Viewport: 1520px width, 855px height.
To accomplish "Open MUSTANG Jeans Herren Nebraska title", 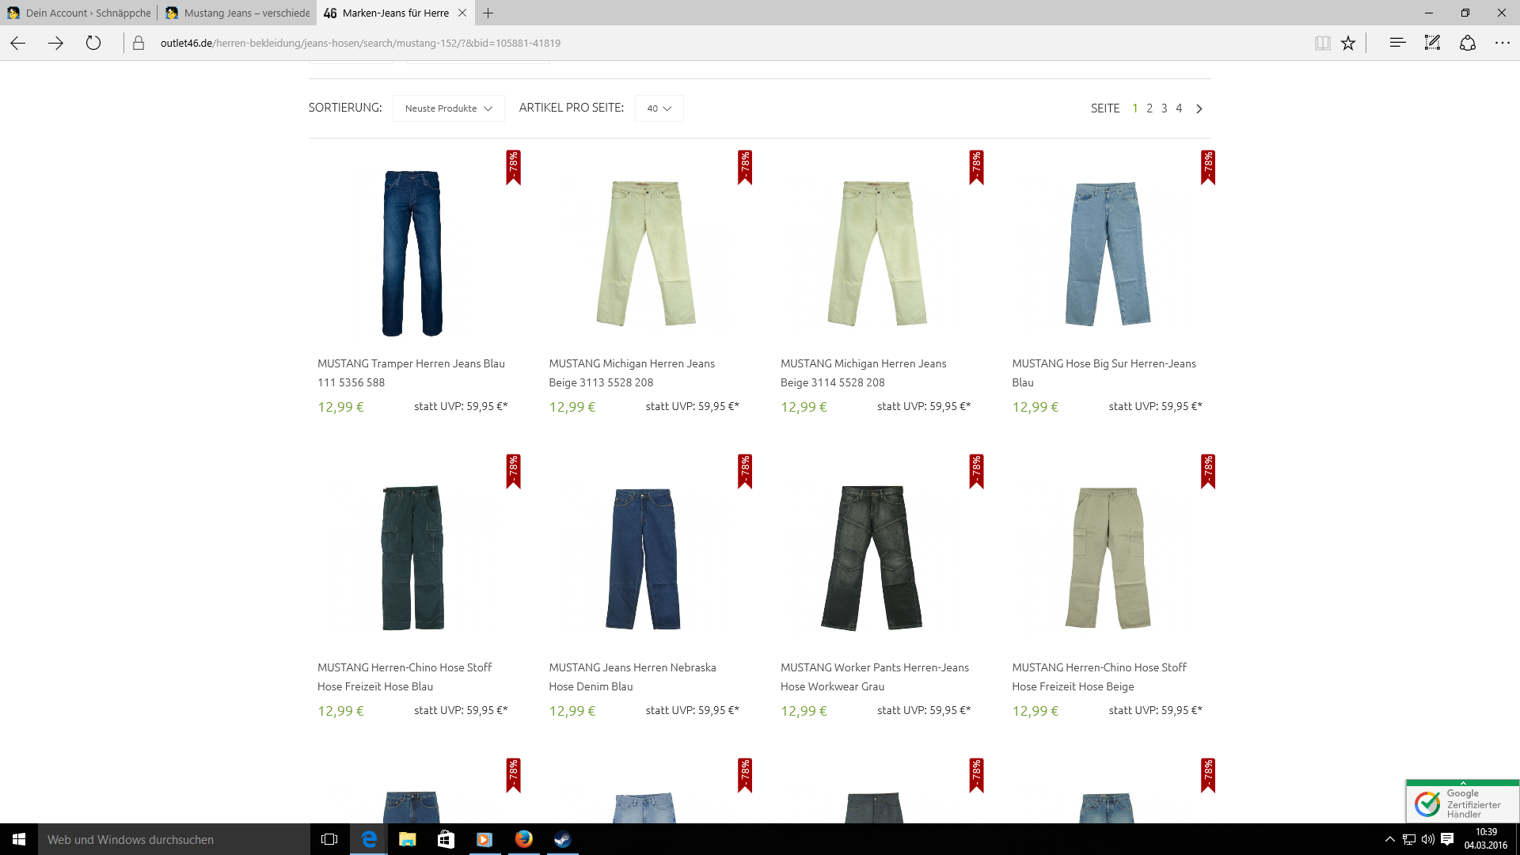I will click(633, 677).
